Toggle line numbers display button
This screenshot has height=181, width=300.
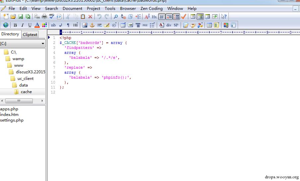click(x=176, y=17)
